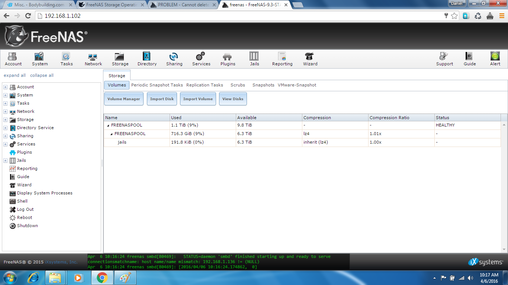Select the jails dataset row
The width and height of the screenshot is (508, 285).
point(302,142)
